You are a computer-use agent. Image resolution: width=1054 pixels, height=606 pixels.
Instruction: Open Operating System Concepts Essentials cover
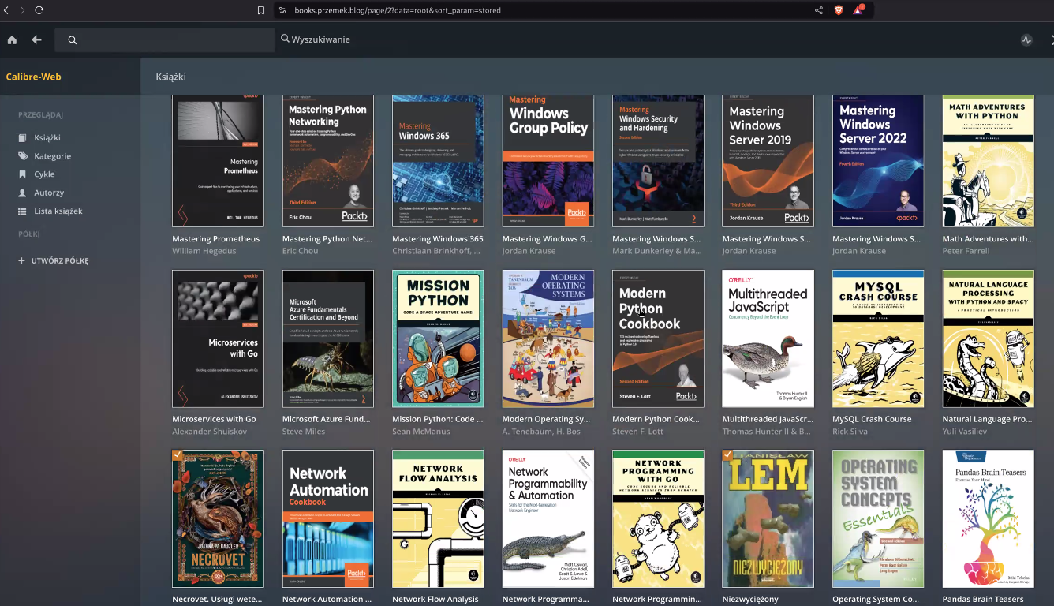pos(878,518)
